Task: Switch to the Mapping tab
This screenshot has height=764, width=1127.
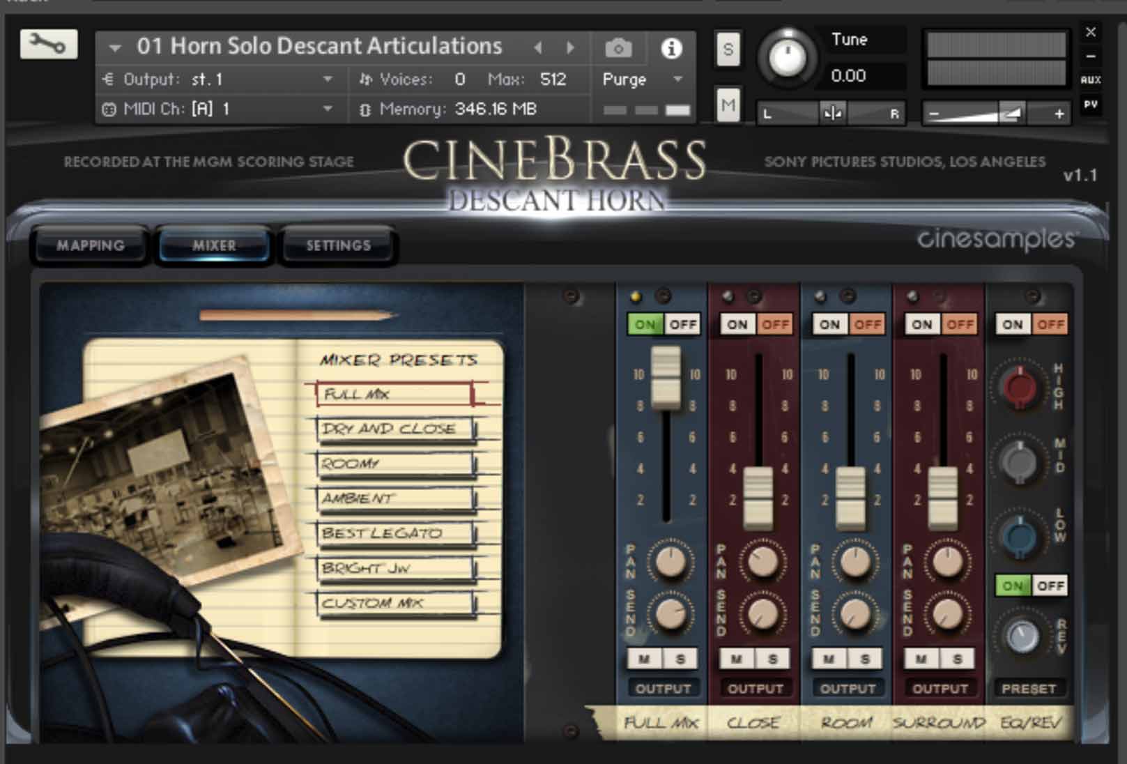Action: click(91, 245)
